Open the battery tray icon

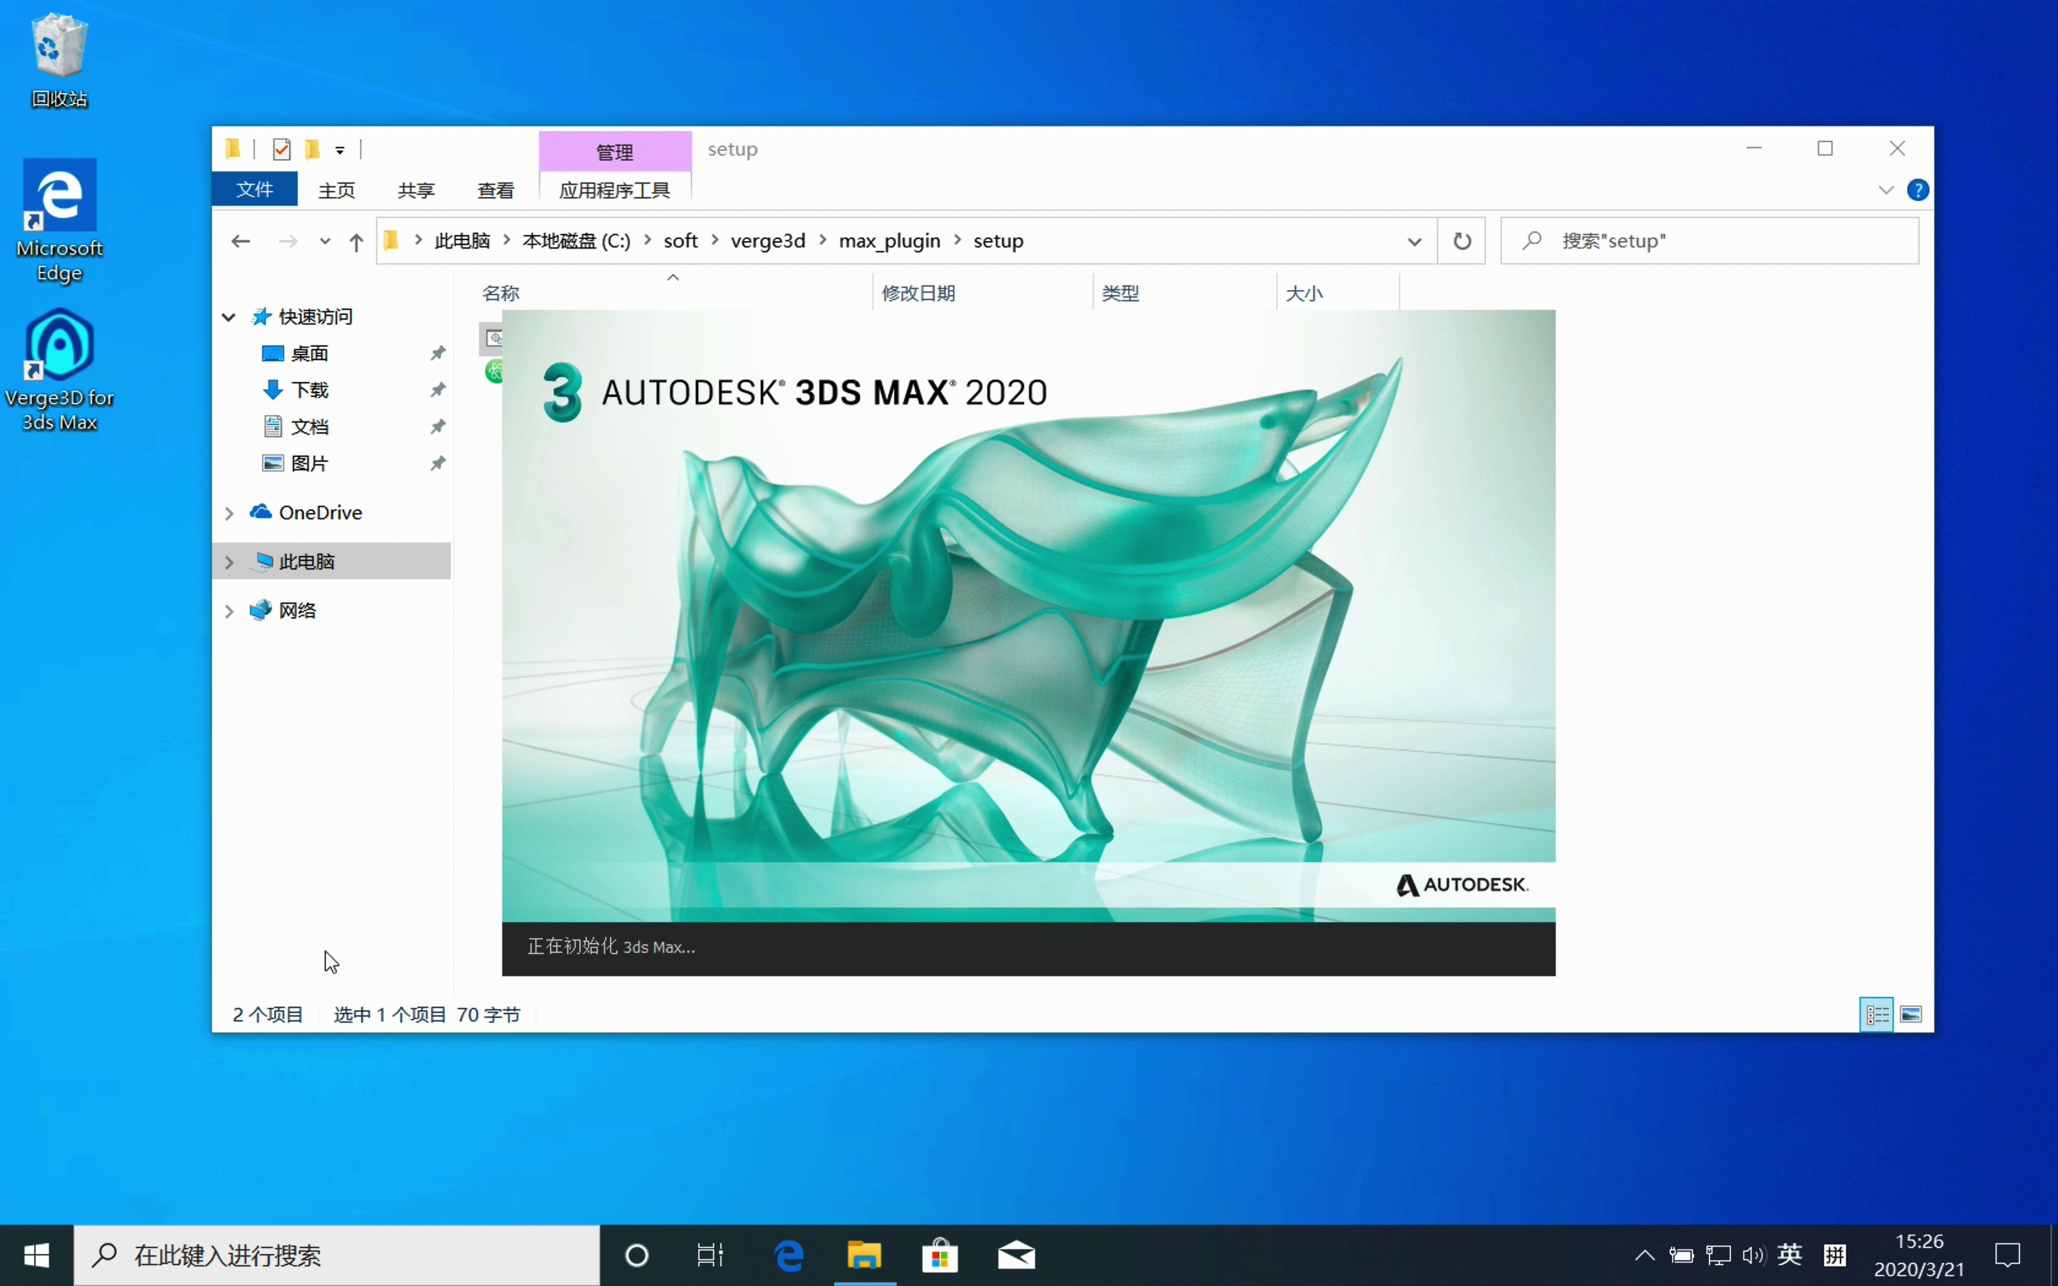click(x=1681, y=1255)
